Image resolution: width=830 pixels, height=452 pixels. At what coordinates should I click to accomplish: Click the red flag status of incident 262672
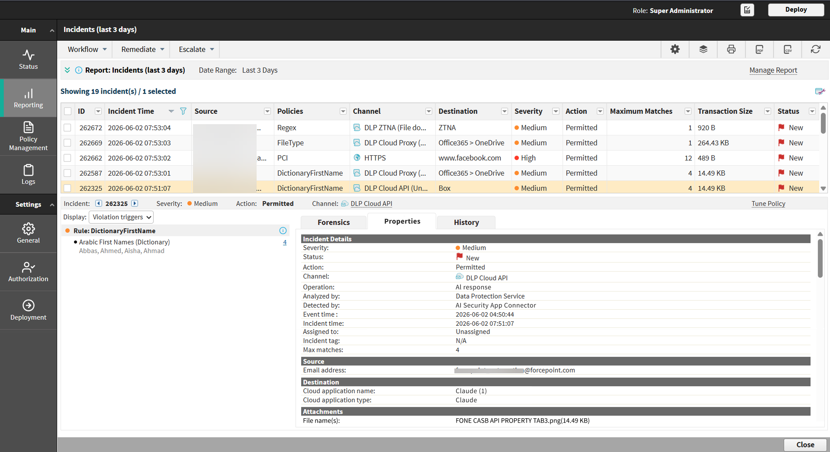(x=781, y=128)
